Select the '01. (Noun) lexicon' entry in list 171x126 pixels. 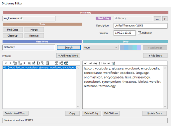[40, 67]
